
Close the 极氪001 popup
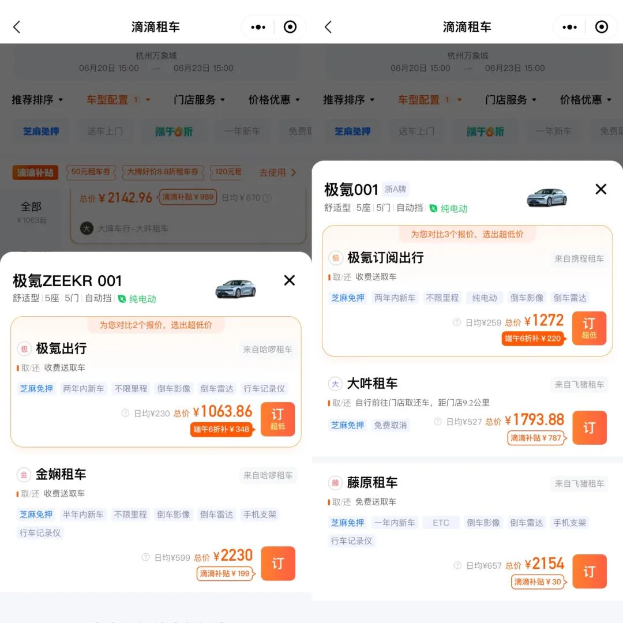601,189
